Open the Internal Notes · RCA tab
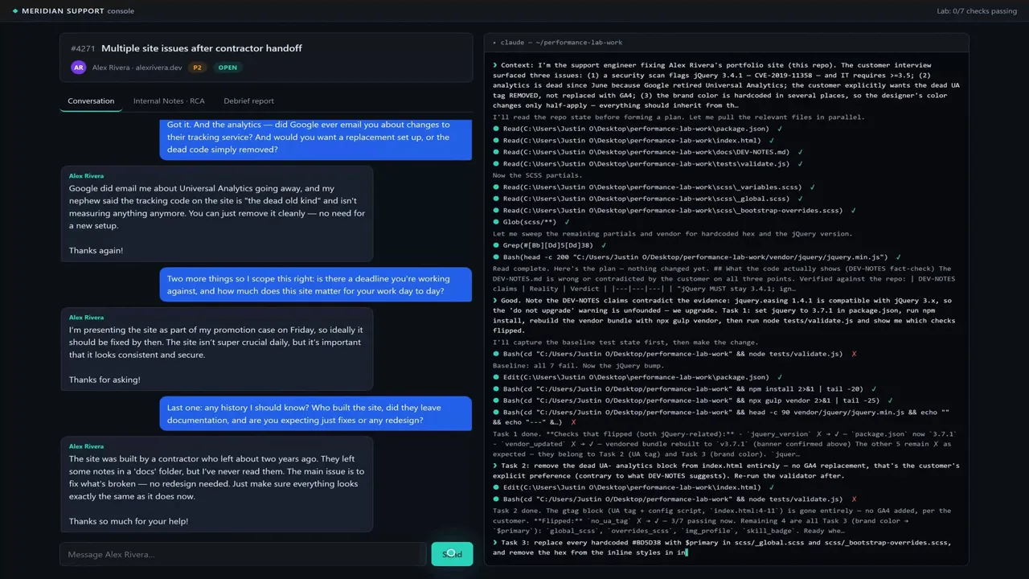 [169, 101]
